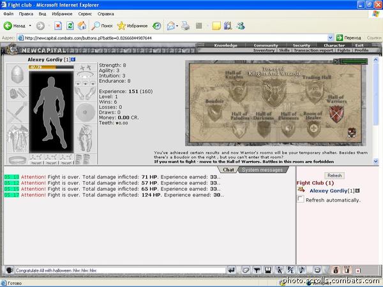The image size is (383, 287).
Task: Open the Security menu
Action: click(x=301, y=45)
